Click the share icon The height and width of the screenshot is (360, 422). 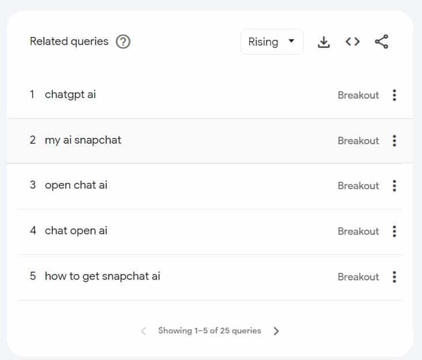coord(382,42)
